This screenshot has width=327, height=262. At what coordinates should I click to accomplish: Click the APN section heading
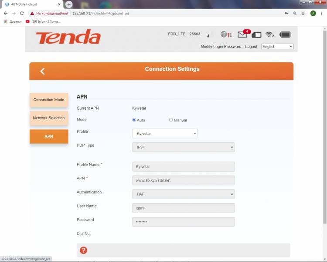click(x=82, y=97)
